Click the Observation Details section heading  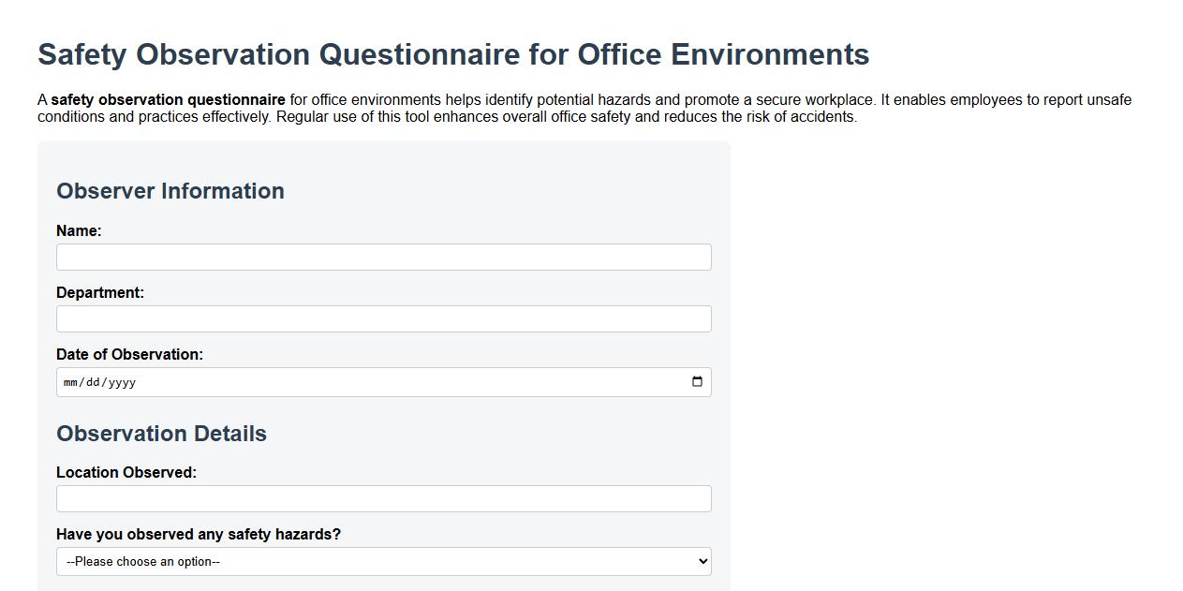161,434
